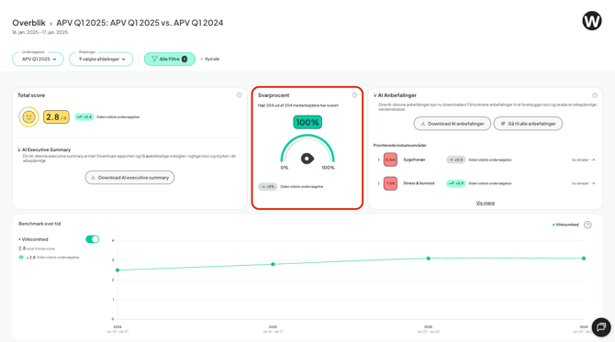Click Gå til alle anbefalinger button

point(528,124)
